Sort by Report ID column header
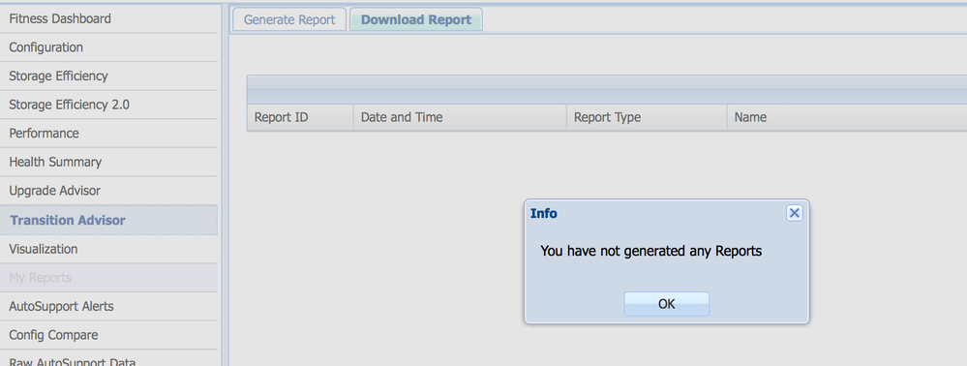Viewport: 967px width, 366px height. click(300, 117)
